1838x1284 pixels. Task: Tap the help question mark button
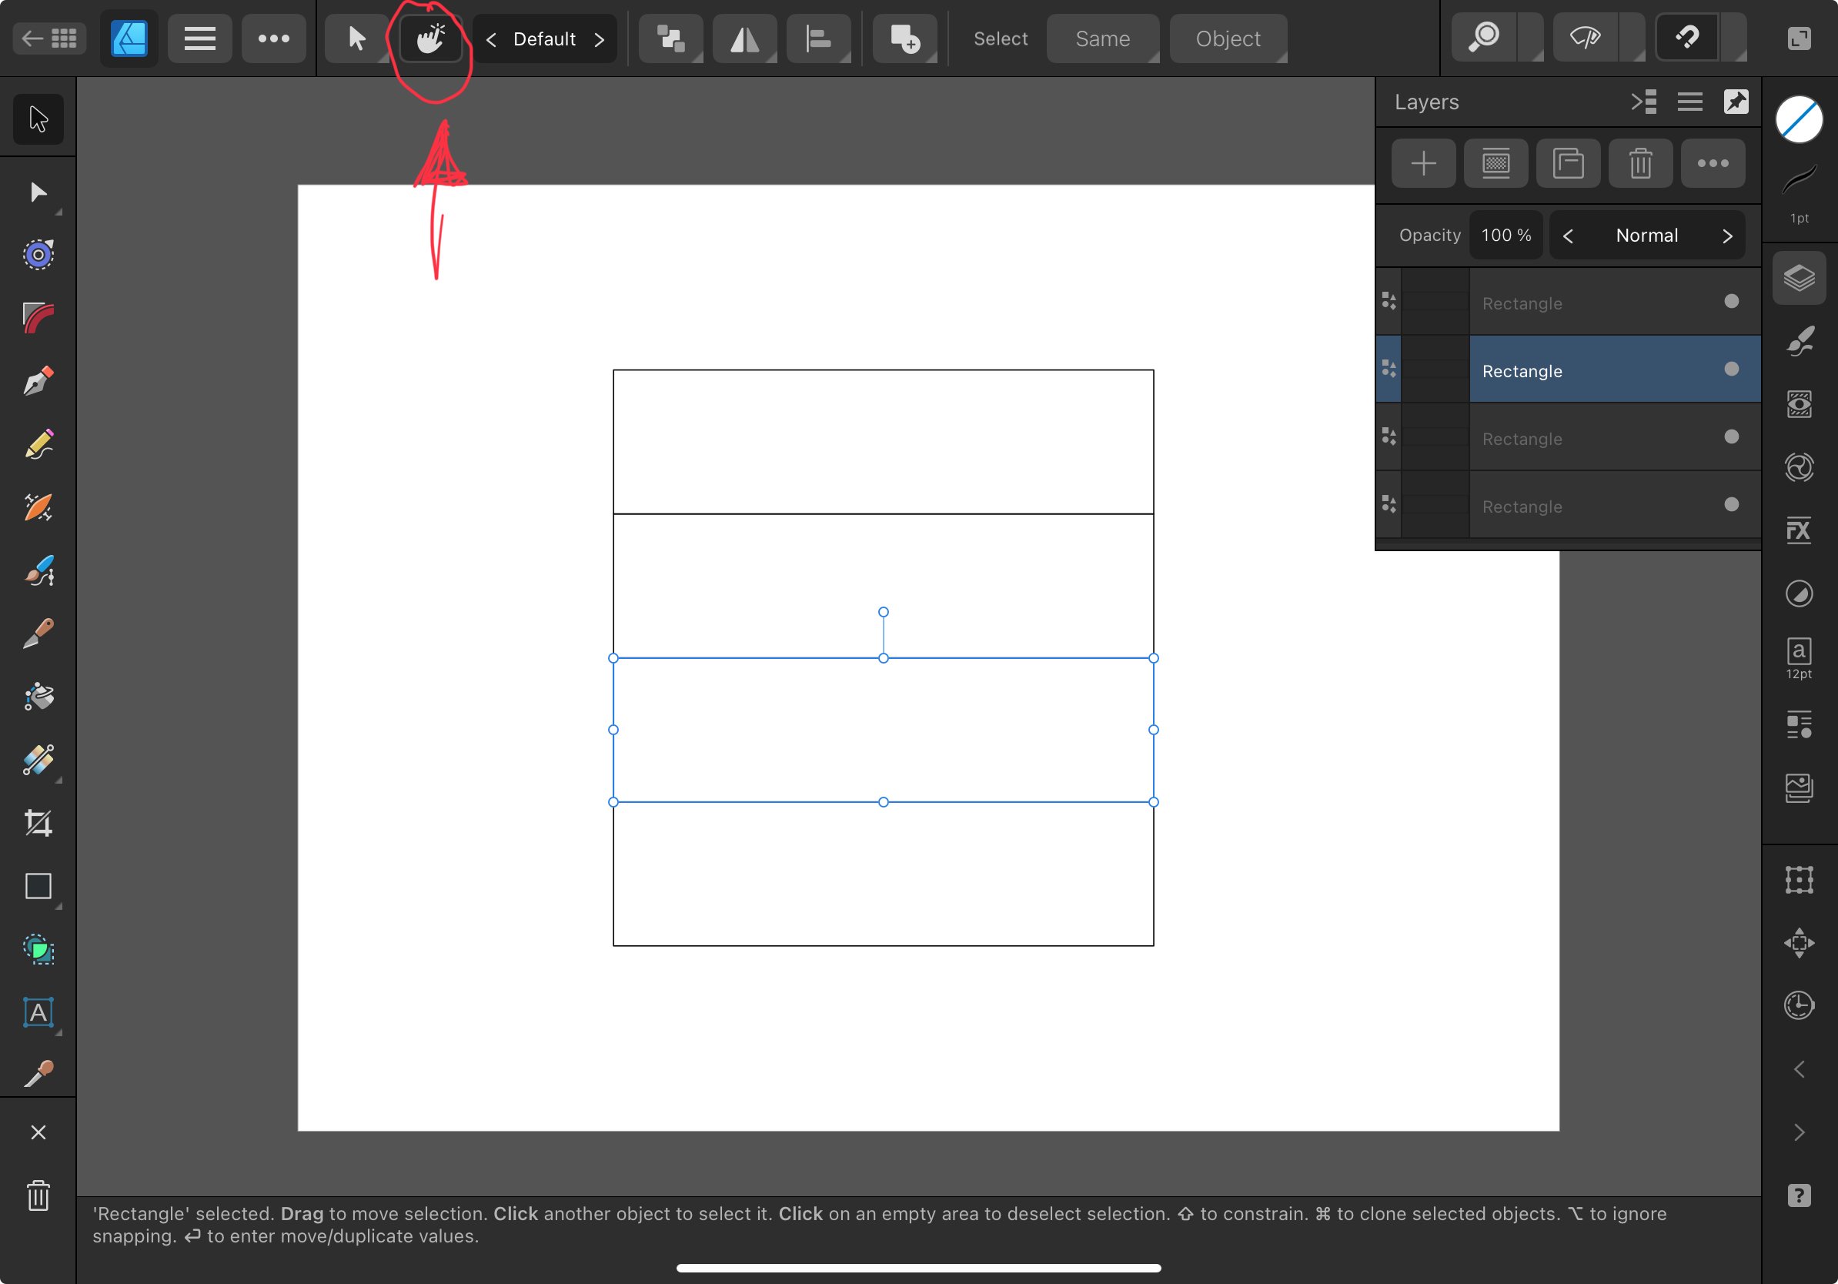[1799, 1195]
